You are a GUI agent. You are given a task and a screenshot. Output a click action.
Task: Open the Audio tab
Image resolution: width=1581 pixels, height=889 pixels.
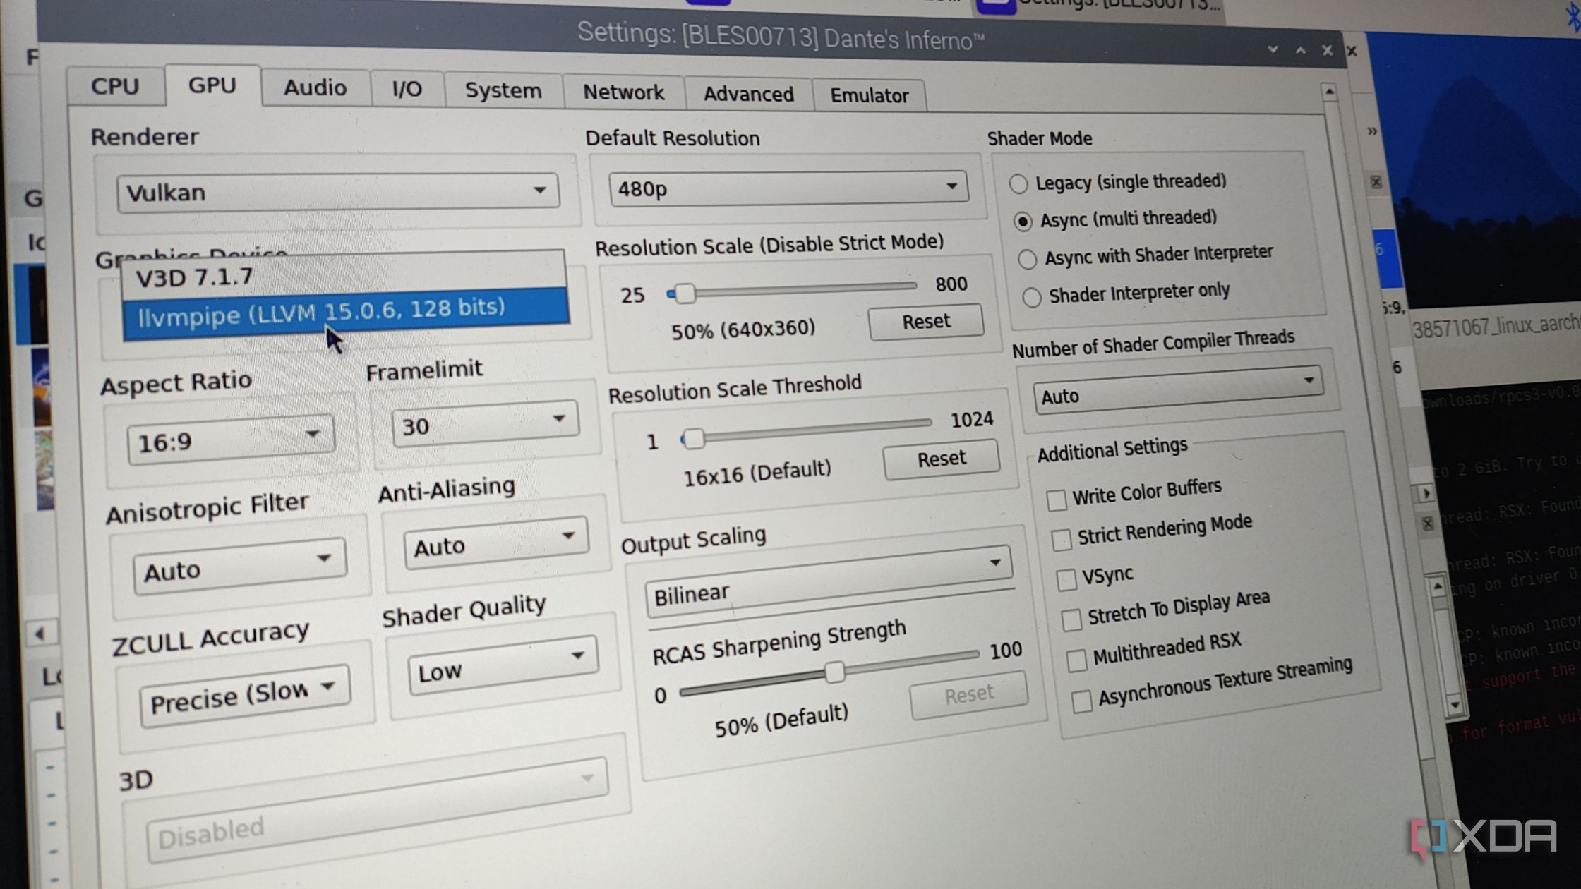[x=315, y=88]
